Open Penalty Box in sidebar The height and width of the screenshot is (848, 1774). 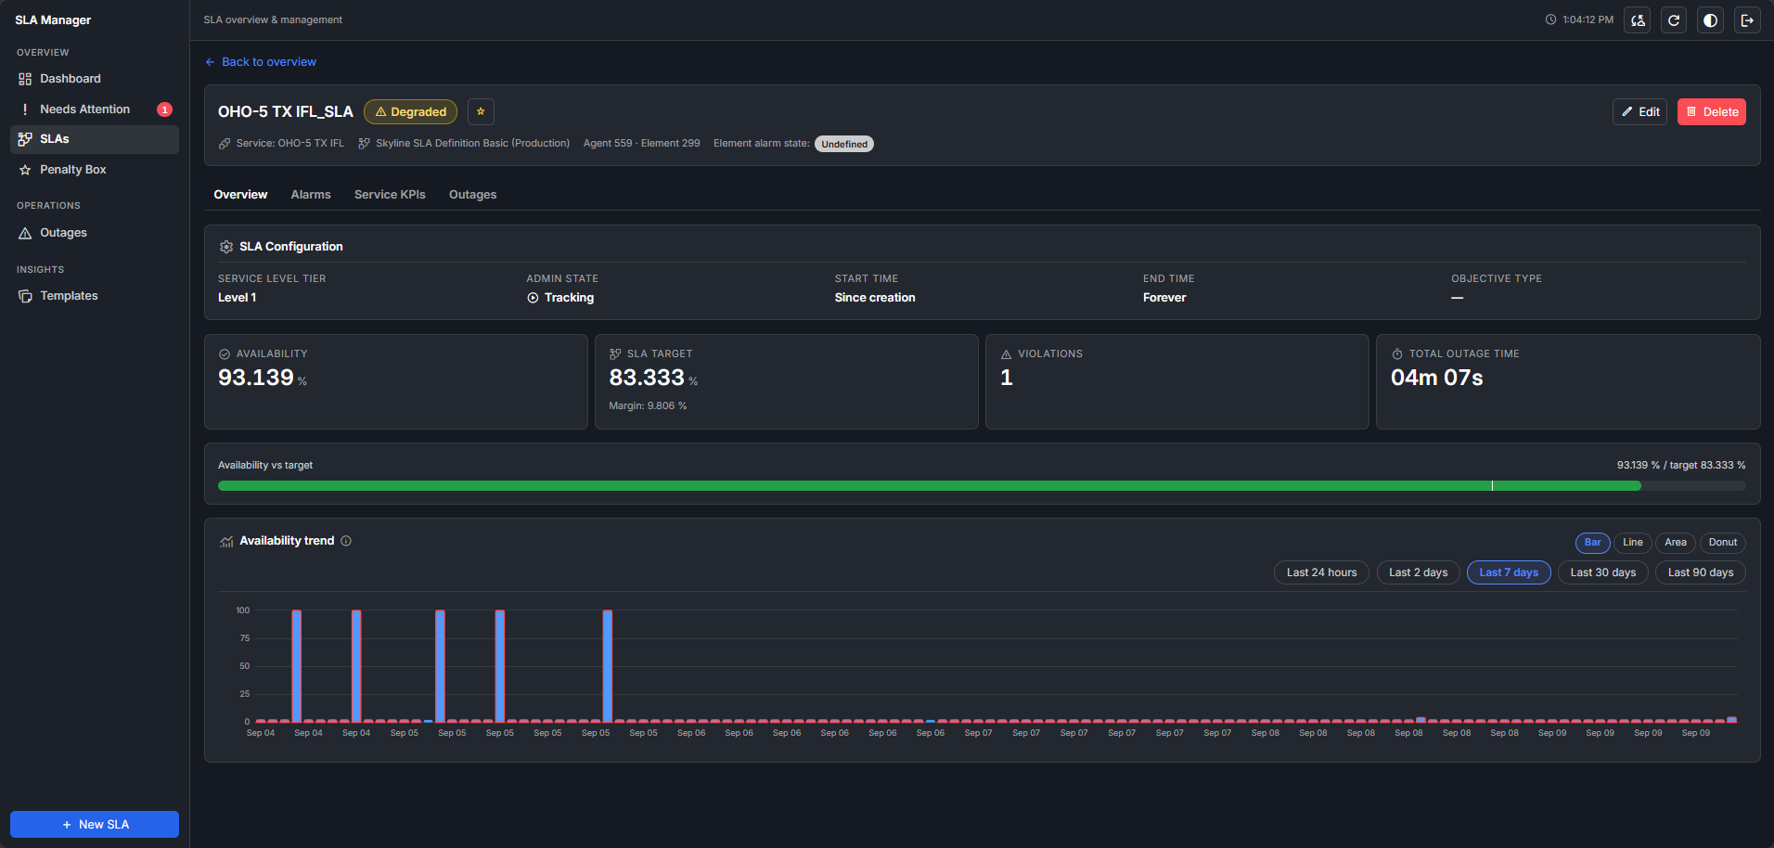point(94,170)
